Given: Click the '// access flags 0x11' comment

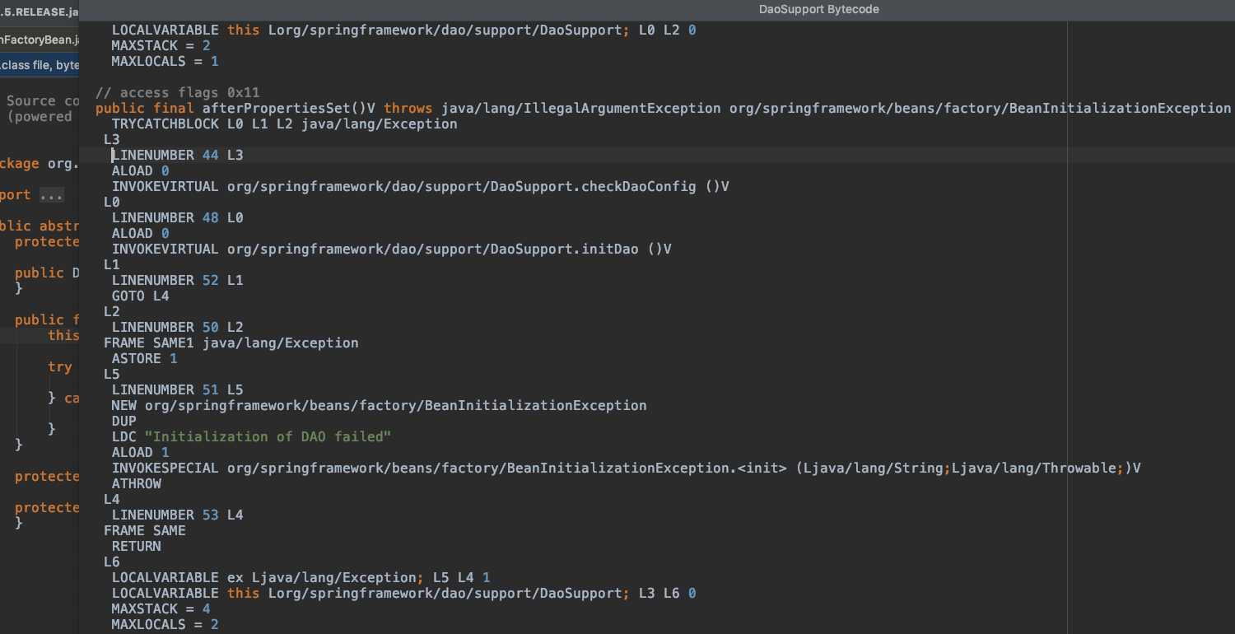Looking at the screenshot, I should (x=178, y=92).
